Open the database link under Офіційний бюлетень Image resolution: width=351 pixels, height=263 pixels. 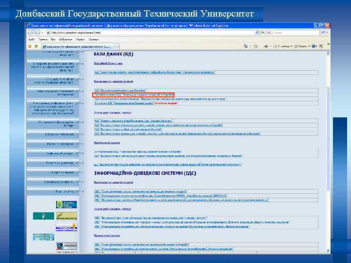(155, 72)
